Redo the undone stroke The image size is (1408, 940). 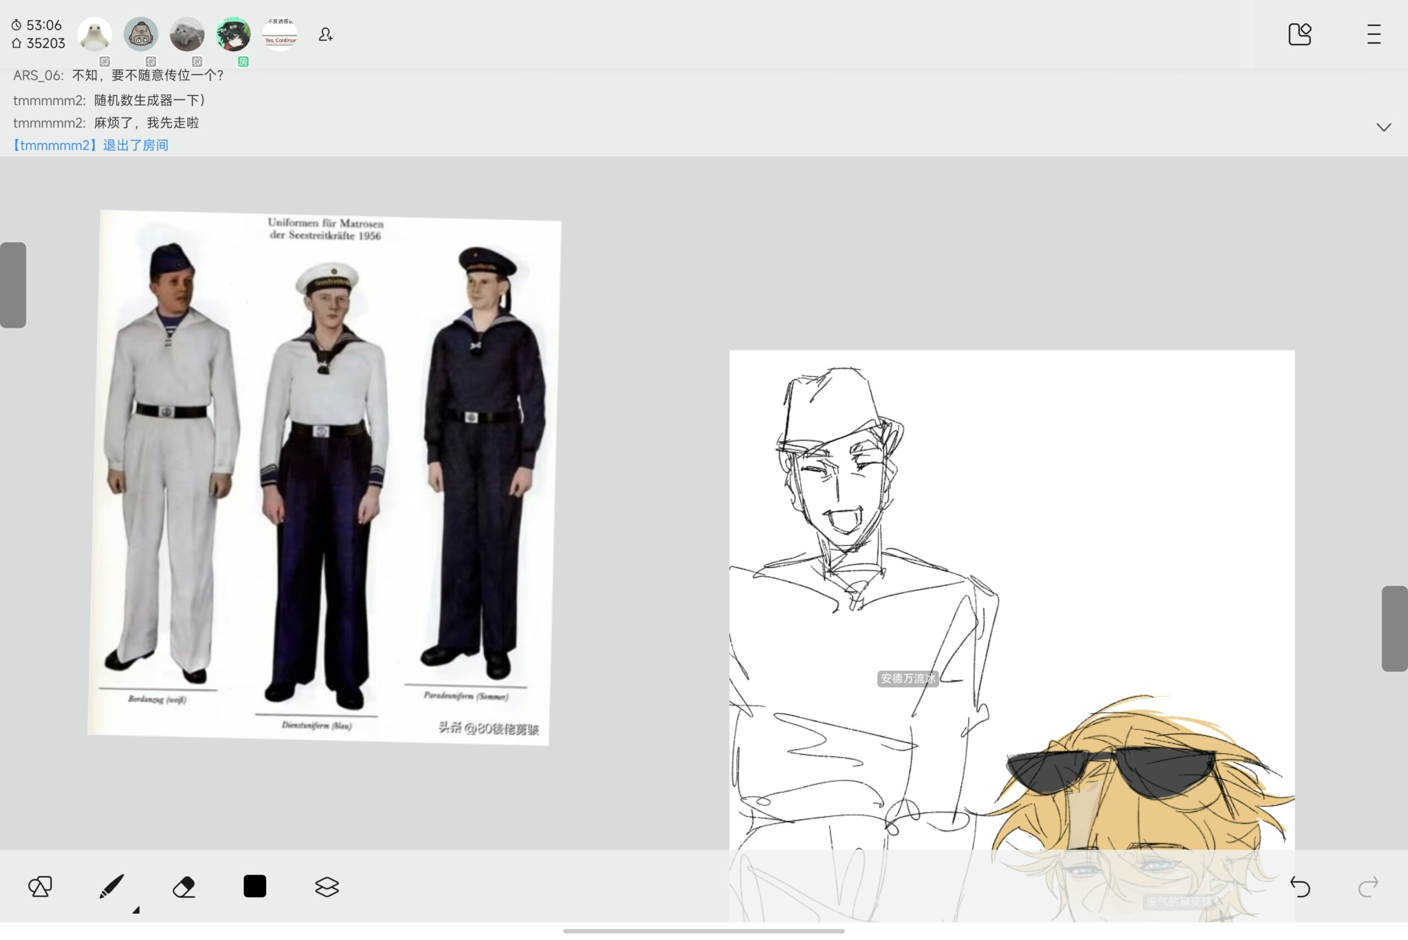[1368, 887]
